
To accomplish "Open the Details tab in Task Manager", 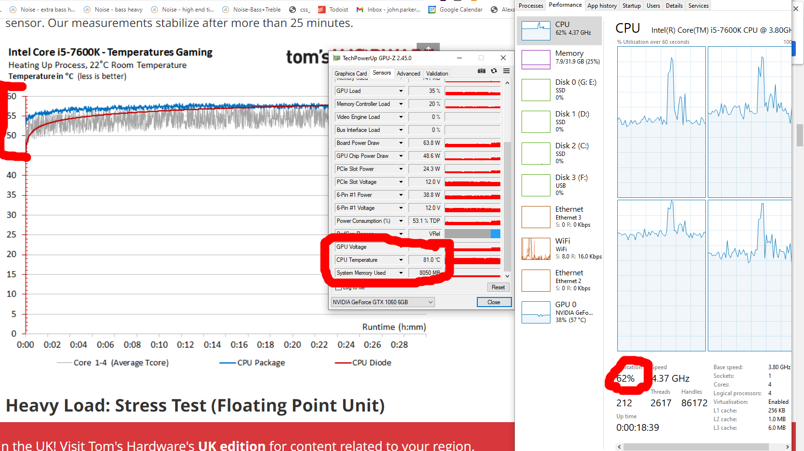I will (x=674, y=6).
